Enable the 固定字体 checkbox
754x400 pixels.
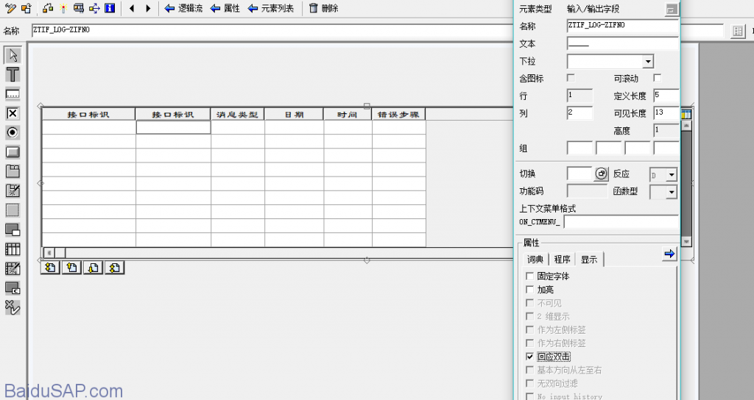(529, 276)
